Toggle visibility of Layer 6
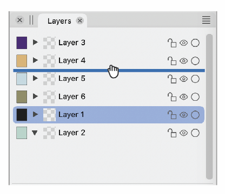This screenshot has width=225, height=194. tap(183, 97)
